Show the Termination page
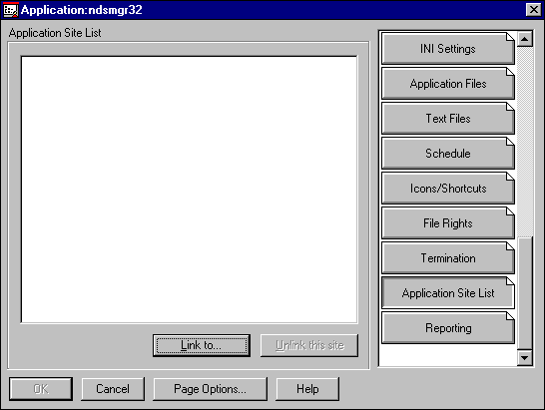 click(x=448, y=257)
